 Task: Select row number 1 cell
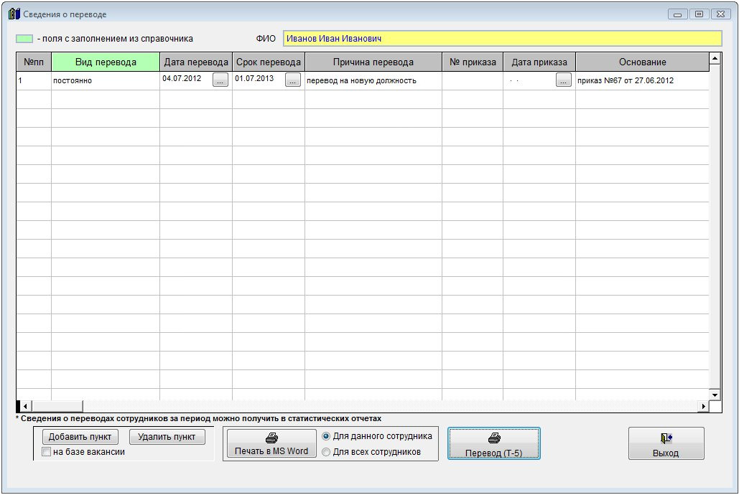pos(34,80)
